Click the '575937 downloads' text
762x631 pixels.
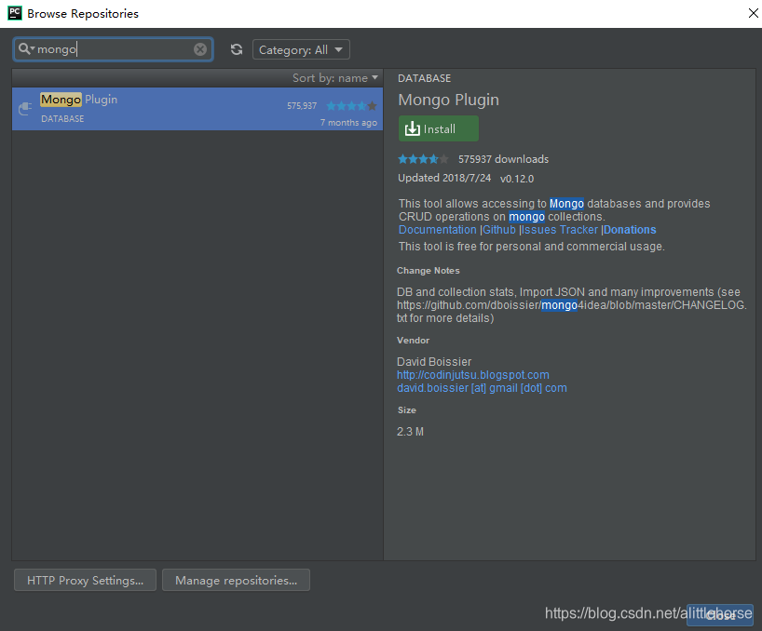pyautogui.click(x=503, y=159)
